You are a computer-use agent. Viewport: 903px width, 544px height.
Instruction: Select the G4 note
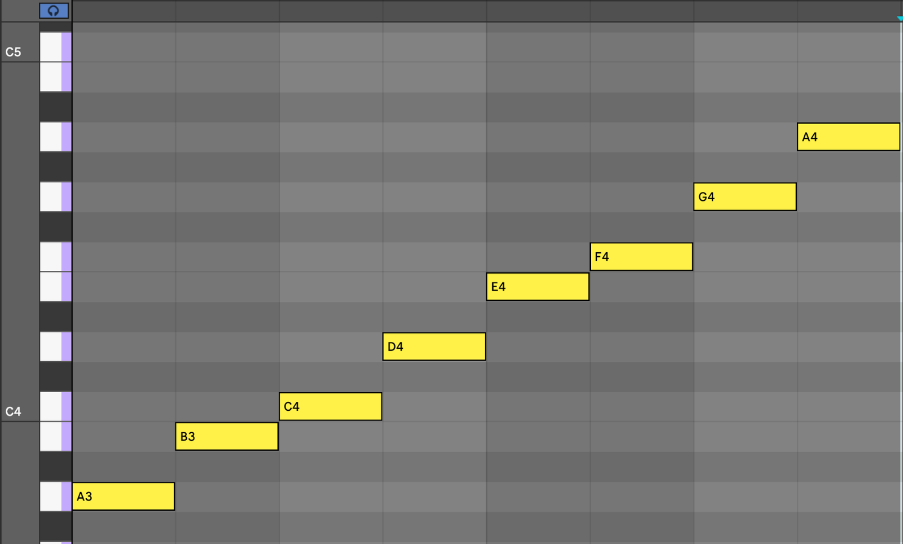(x=744, y=196)
